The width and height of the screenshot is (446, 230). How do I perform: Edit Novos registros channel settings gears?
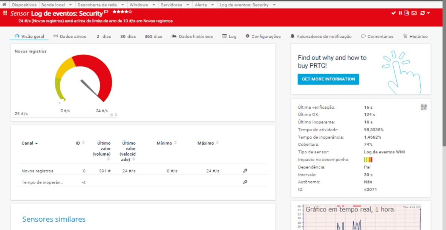(245, 171)
